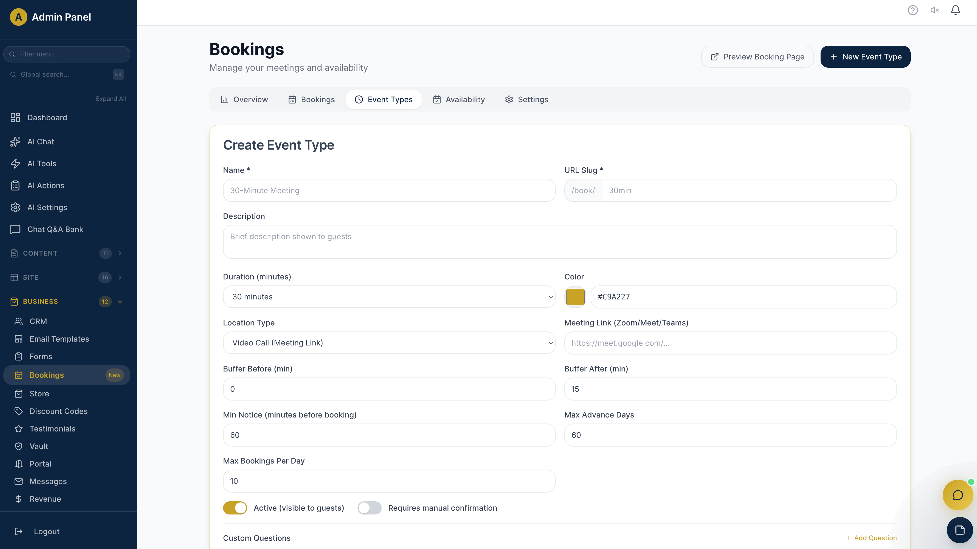The height and width of the screenshot is (549, 977).
Task: Open the event color swatch picker
Action: [x=575, y=297]
